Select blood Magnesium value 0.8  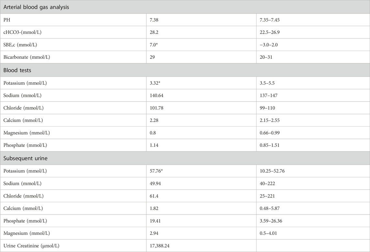pyautogui.click(x=153, y=133)
